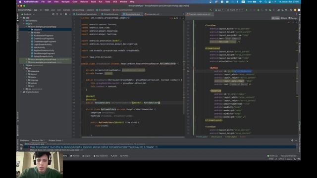The height and width of the screenshot is (178, 317).
Task: Click the select opened file target icon
Action: tap(53, 14)
